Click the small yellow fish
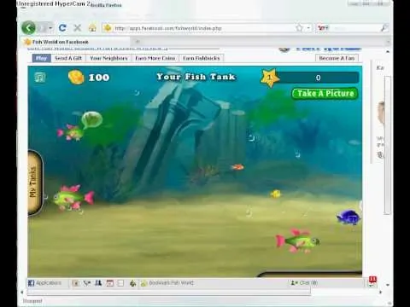 [275, 194]
